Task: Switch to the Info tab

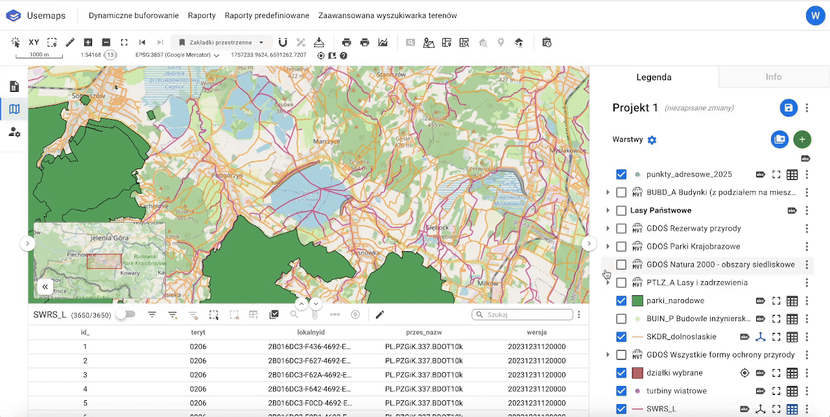Action: [x=773, y=76]
